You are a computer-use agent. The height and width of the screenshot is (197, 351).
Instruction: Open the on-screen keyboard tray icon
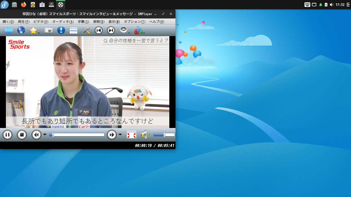click(x=307, y=5)
